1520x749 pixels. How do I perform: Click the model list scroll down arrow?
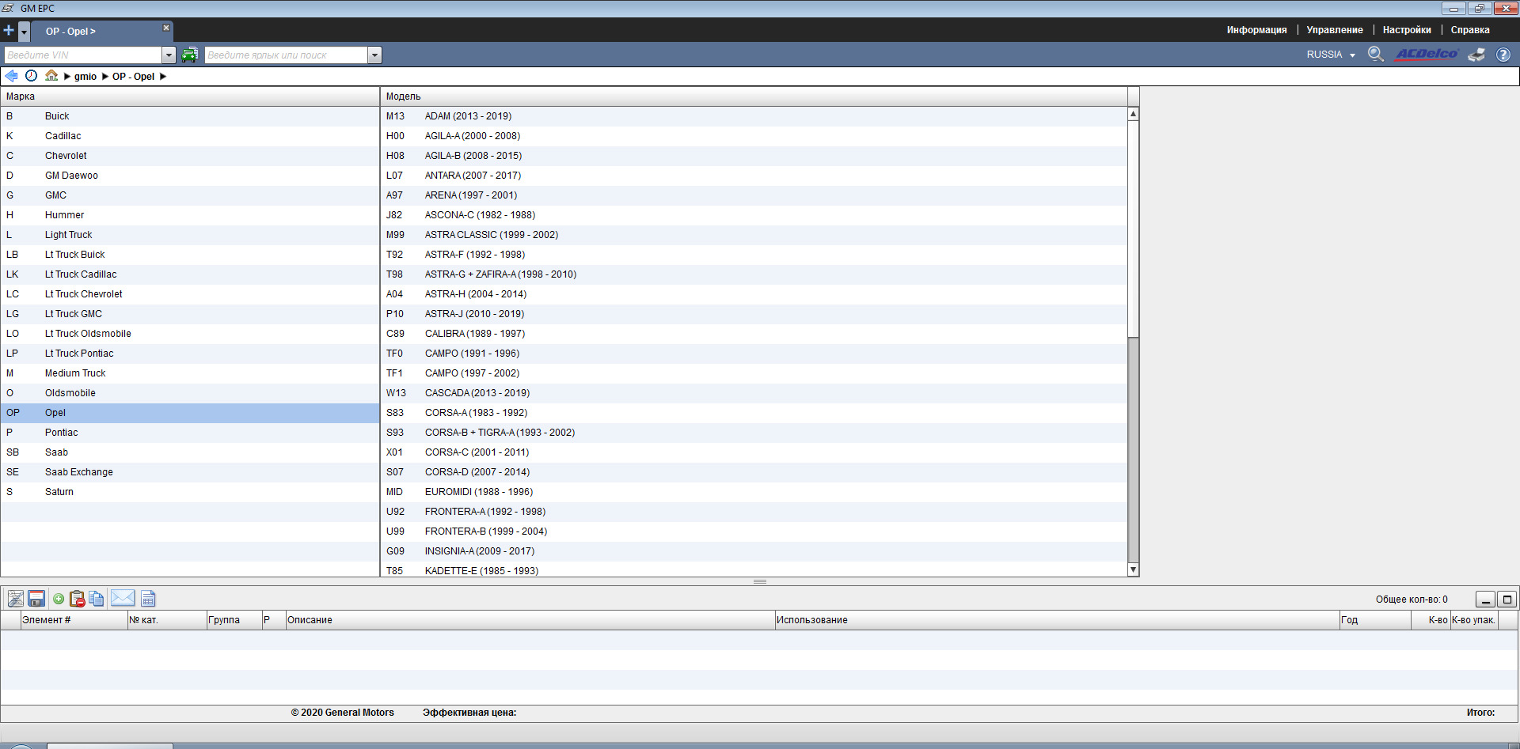pyautogui.click(x=1133, y=569)
